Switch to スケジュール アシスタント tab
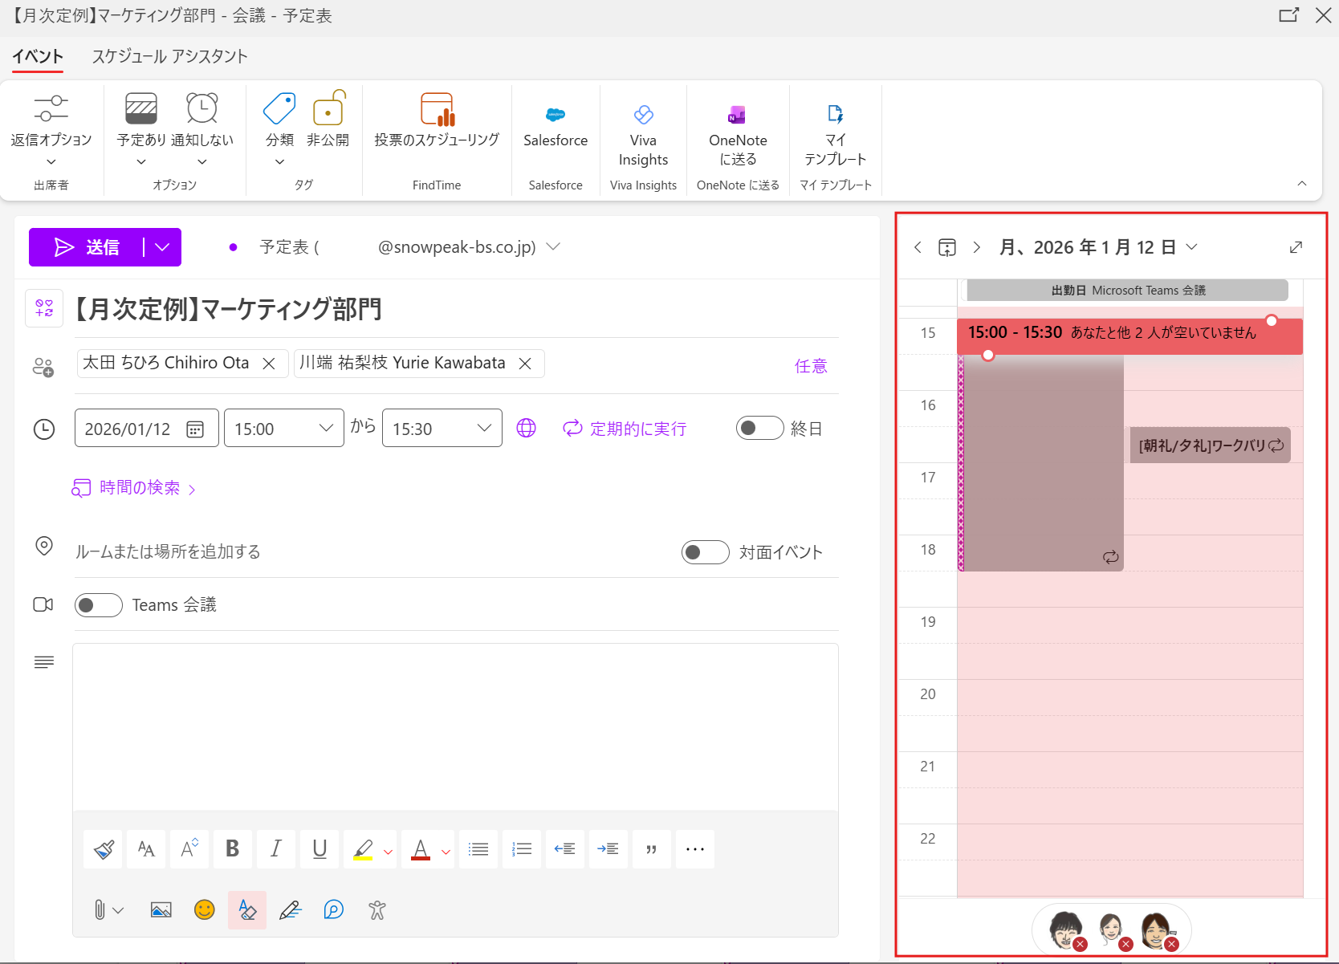The width and height of the screenshot is (1339, 964). [169, 56]
